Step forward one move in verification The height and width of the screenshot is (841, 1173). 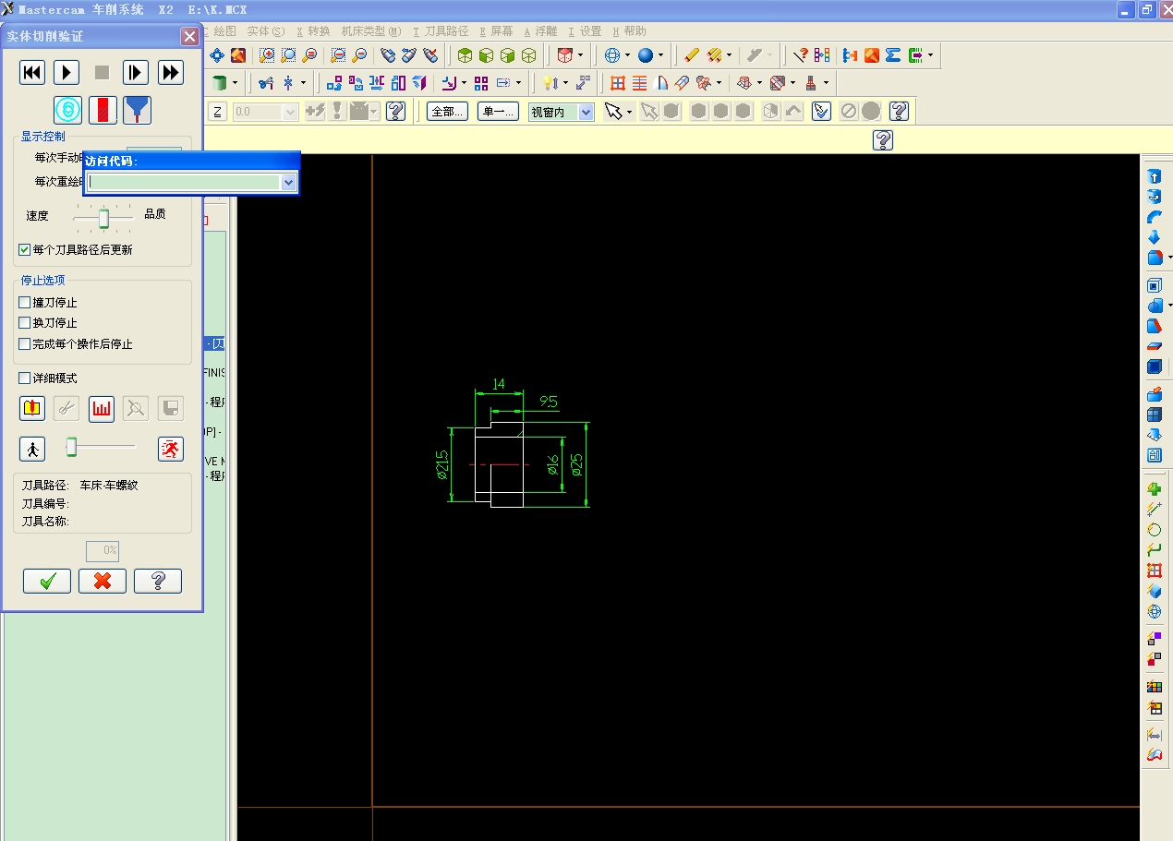(136, 72)
